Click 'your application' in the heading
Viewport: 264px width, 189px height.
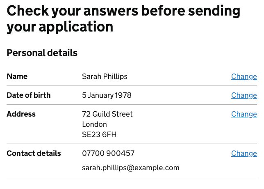pyautogui.click(x=60, y=27)
